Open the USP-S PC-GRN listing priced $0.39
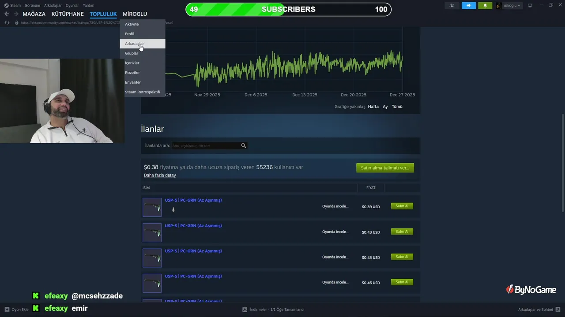The width and height of the screenshot is (565, 317). click(x=193, y=200)
